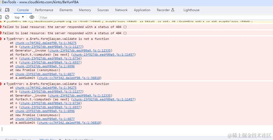Open the Elements tab

[66, 10]
